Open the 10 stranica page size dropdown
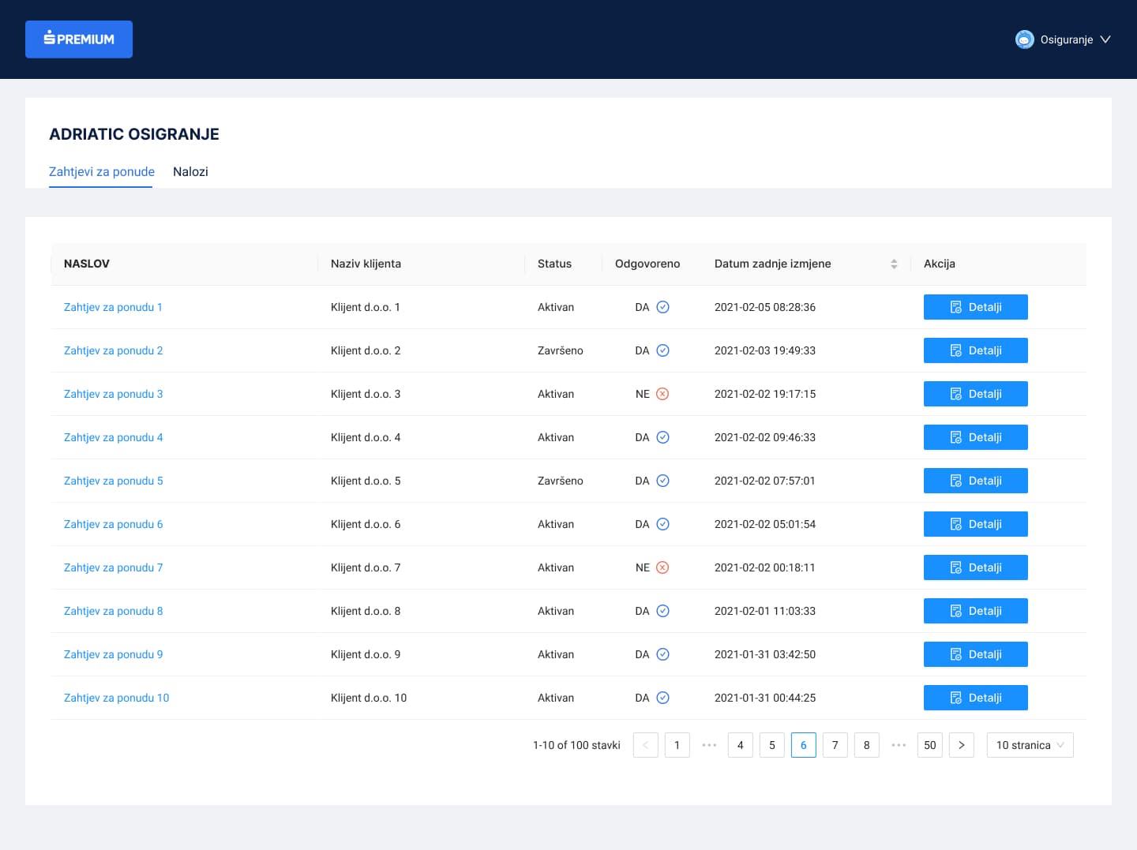The image size is (1137, 850). point(1030,745)
